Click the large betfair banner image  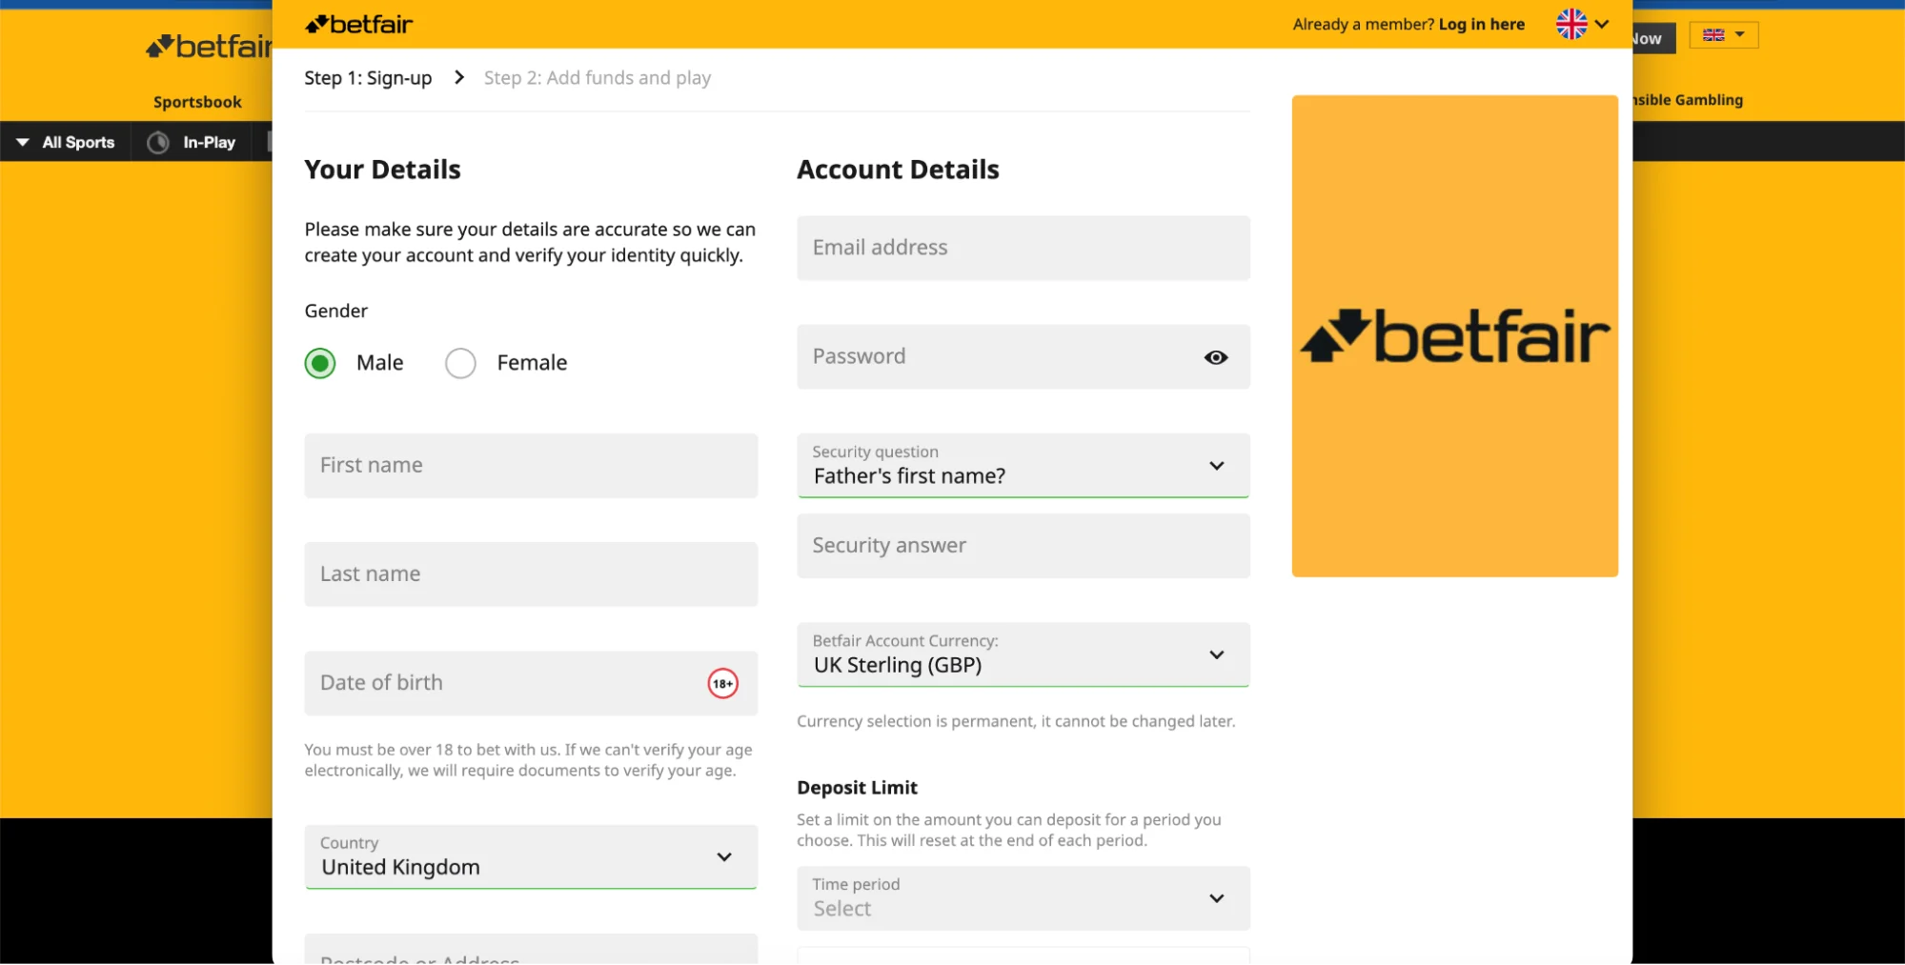[x=1454, y=335]
